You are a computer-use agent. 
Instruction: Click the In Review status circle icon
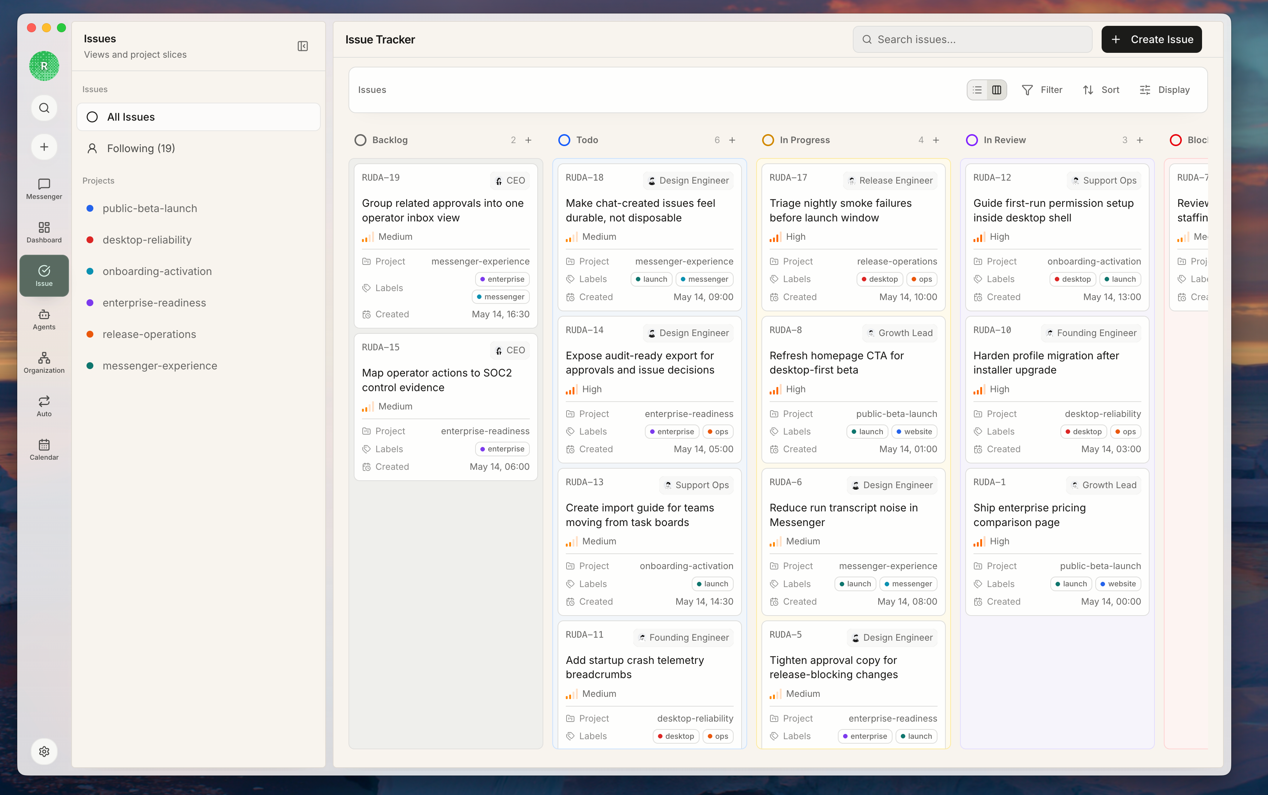[x=972, y=140]
